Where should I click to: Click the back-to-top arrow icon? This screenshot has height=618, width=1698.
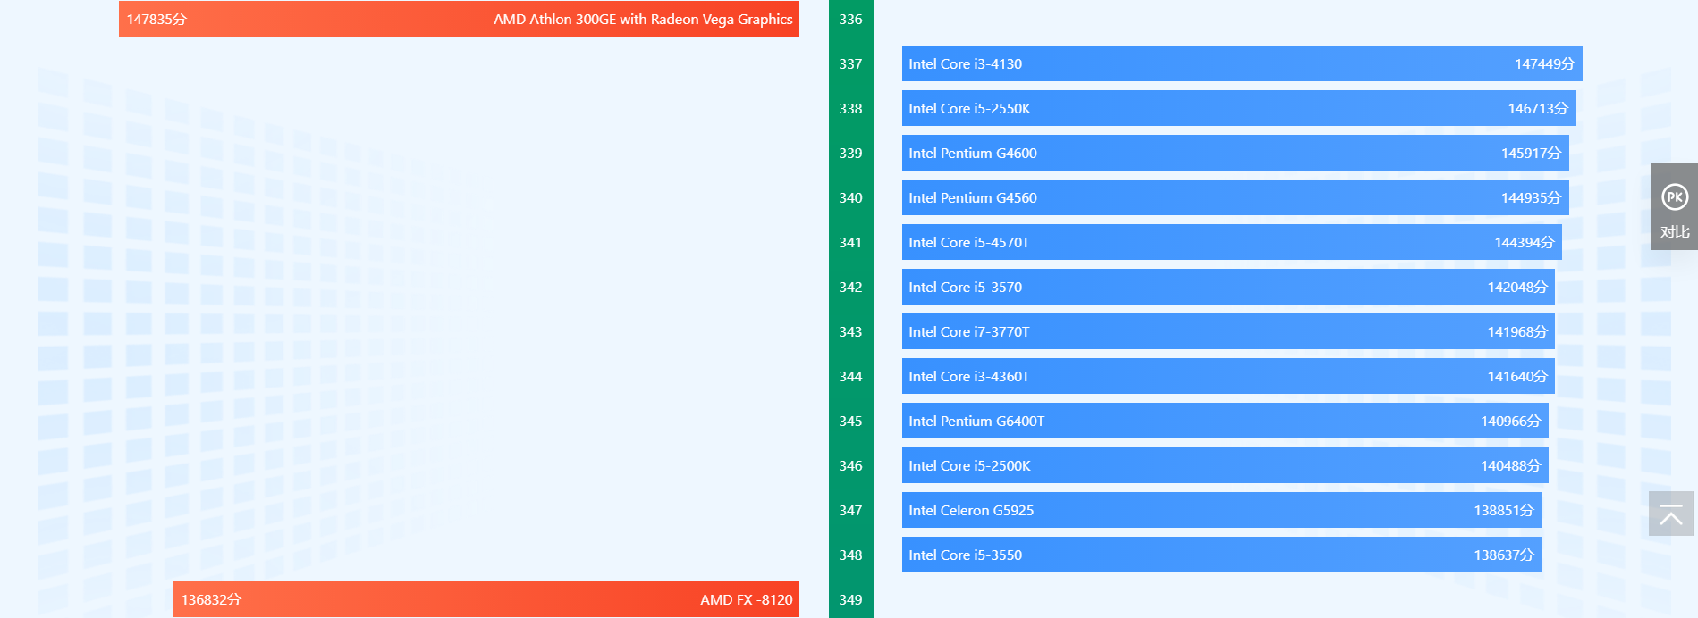tap(1670, 514)
